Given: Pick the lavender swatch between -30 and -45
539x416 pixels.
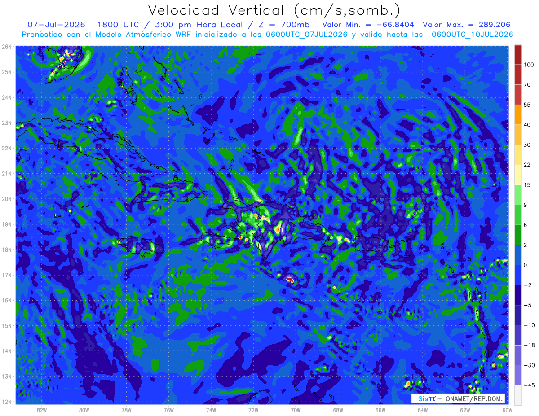Looking at the screenshot, I should click(x=518, y=375).
